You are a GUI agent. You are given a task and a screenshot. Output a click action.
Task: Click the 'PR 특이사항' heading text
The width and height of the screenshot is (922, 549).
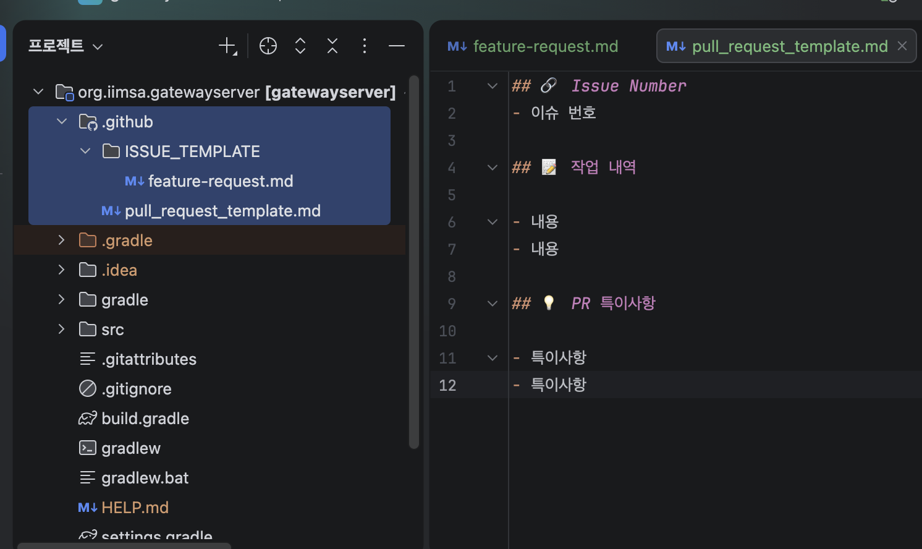(613, 303)
